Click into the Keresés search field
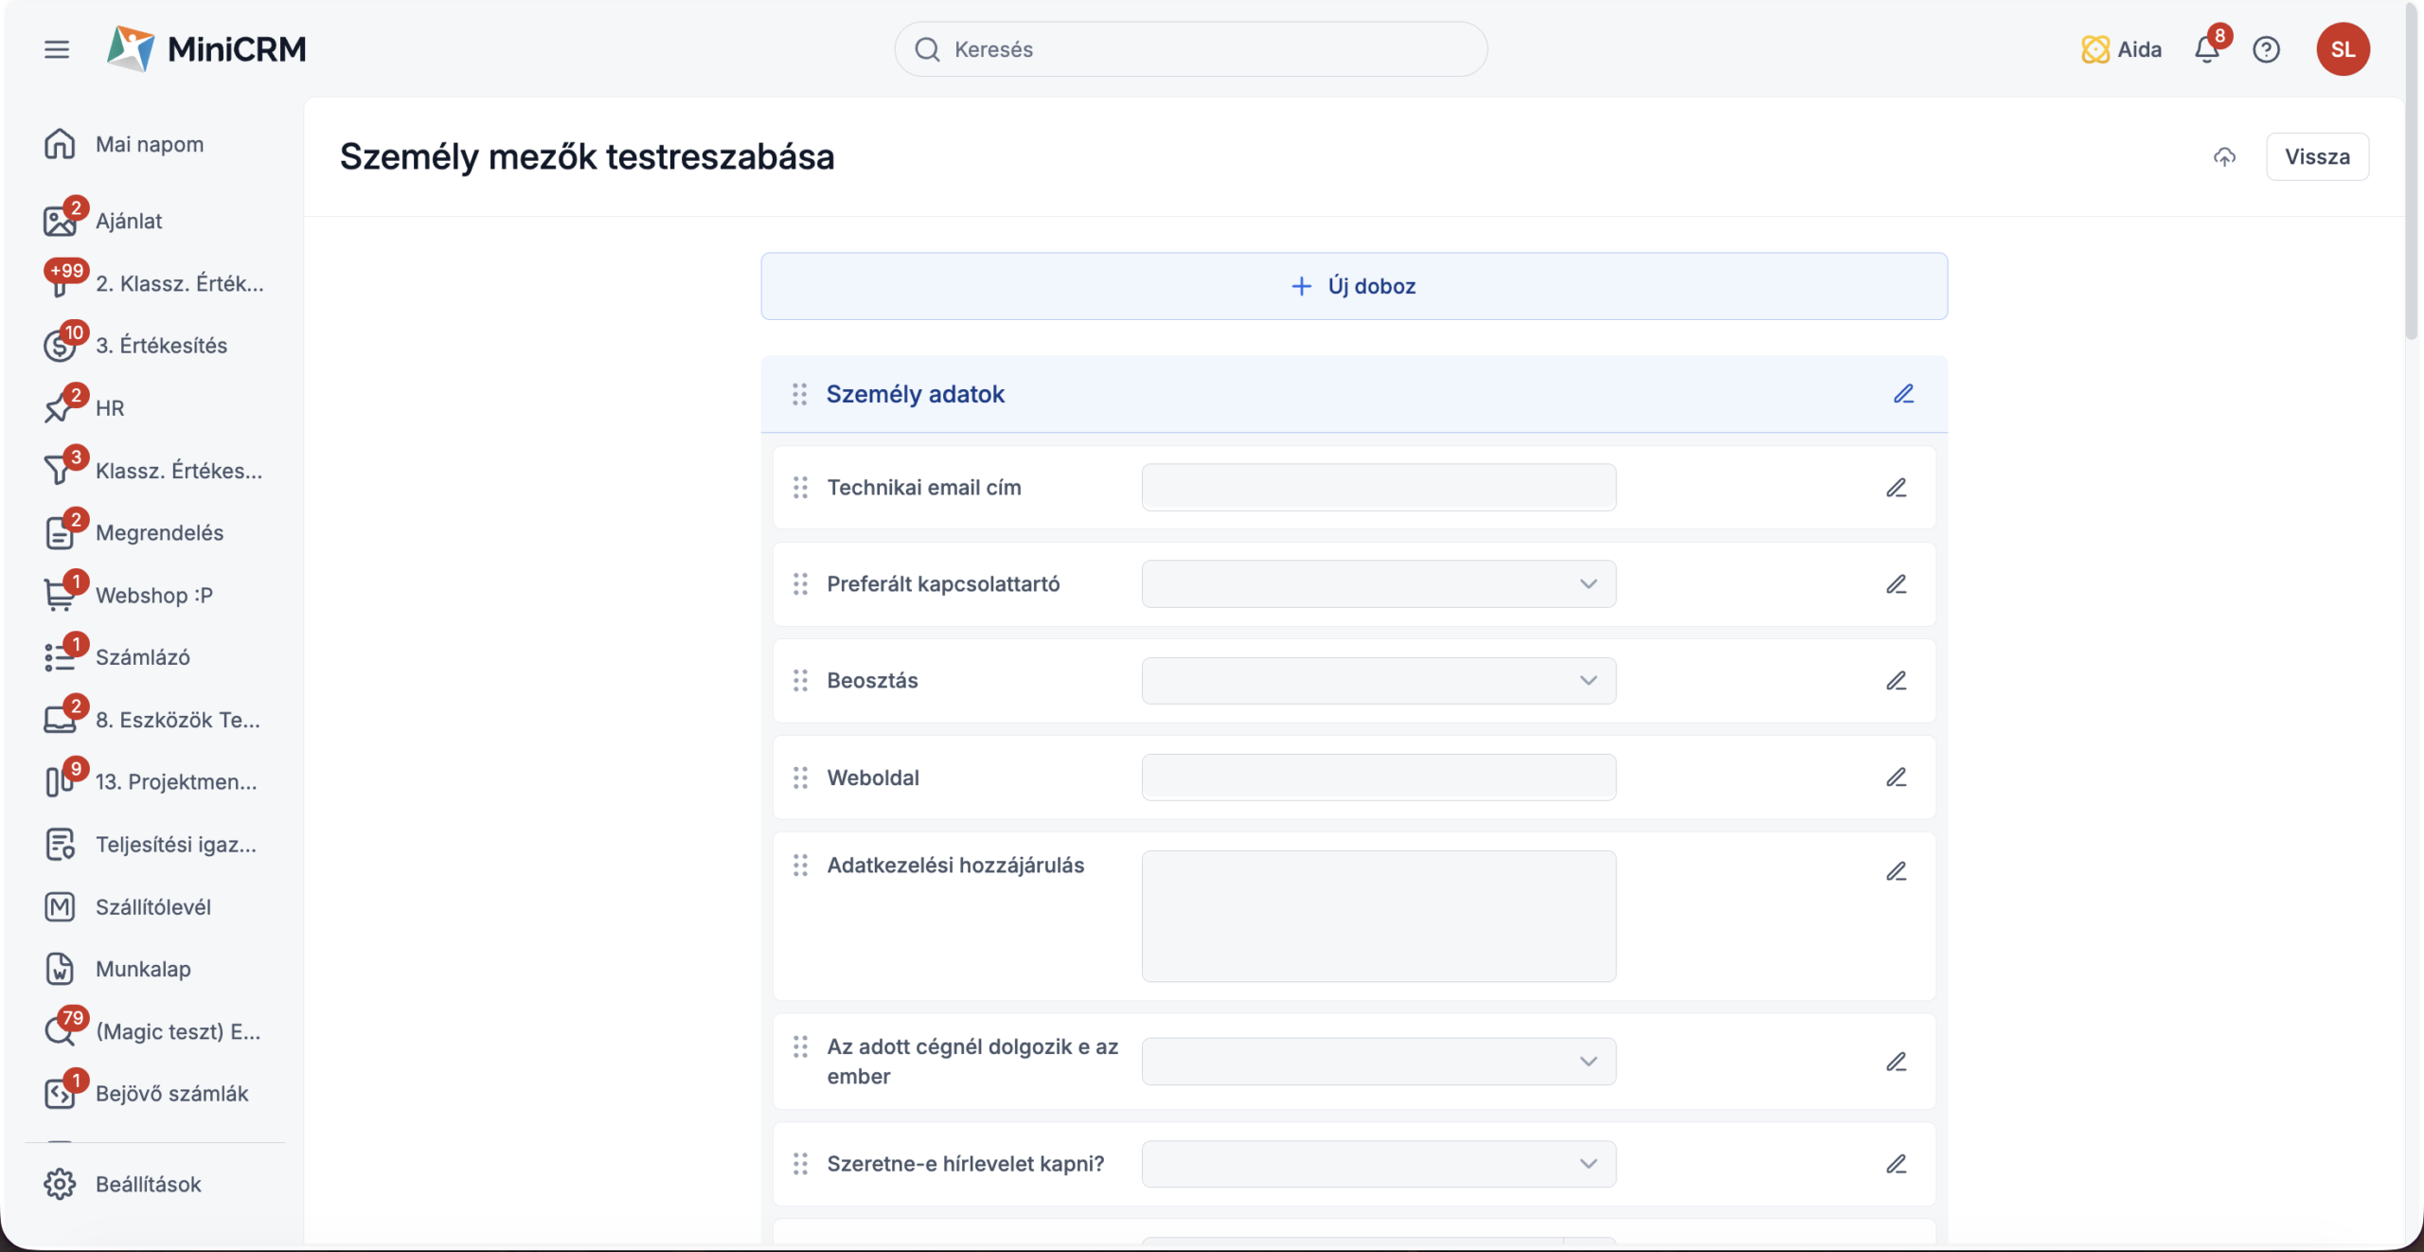Viewport: 2424px width, 1252px height. click(x=1190, y=49)
